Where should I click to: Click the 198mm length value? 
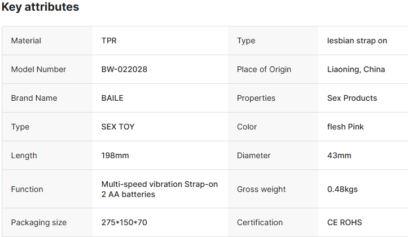tap(115, 155)
